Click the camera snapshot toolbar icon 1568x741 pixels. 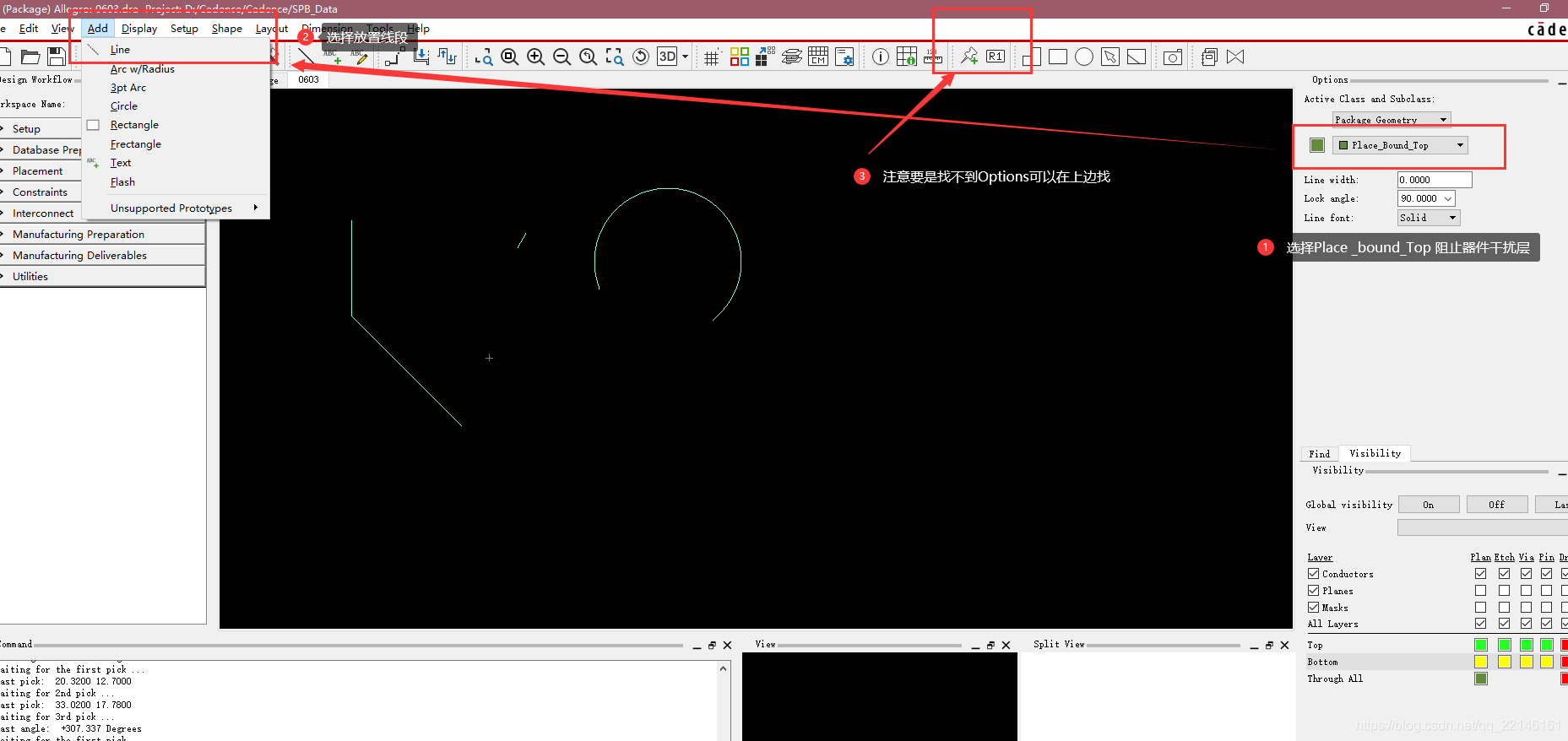(x=1173, y=57)
